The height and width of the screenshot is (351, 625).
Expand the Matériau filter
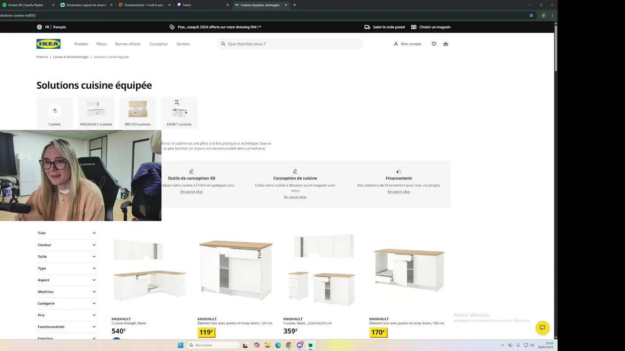coord(67,292)
